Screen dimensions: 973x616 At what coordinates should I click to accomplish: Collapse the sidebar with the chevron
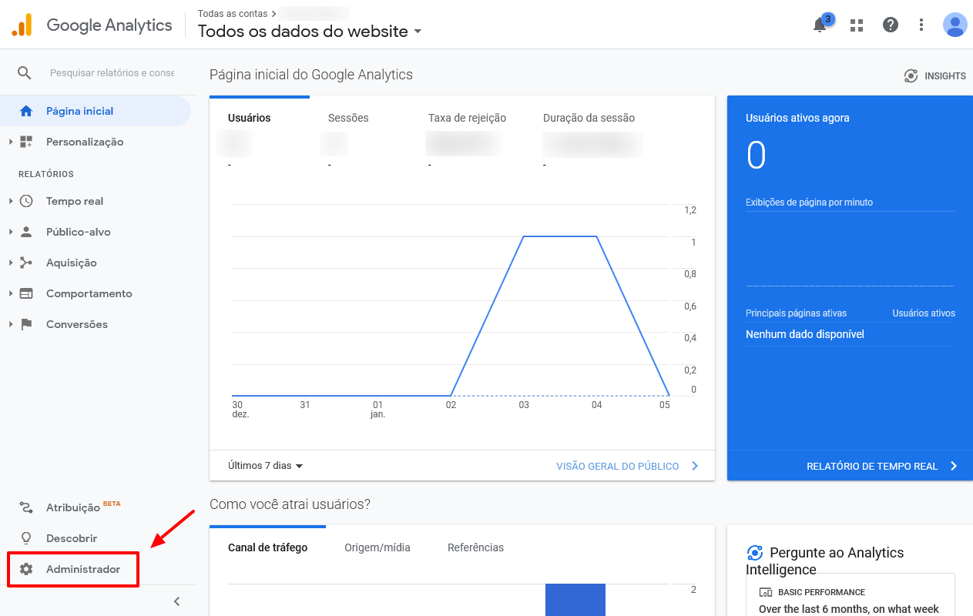point(176,601)
